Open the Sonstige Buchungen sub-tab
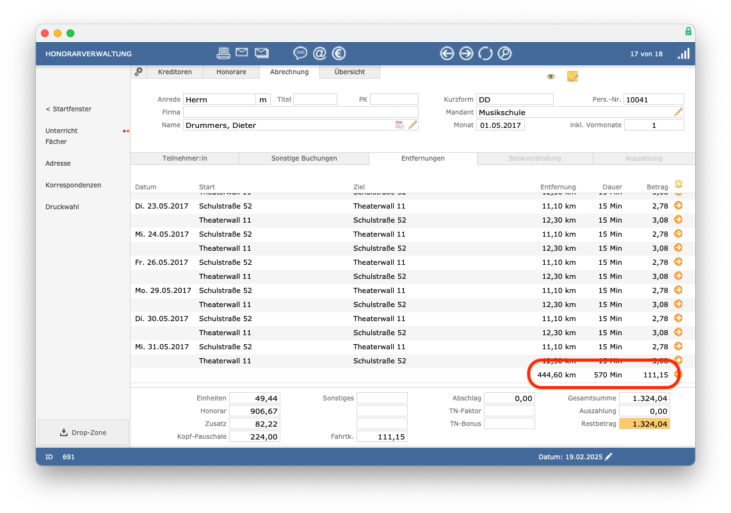Image resolution: width=731 pixels, height=513 pixels. pyautogui.click(x=304, y=159)
